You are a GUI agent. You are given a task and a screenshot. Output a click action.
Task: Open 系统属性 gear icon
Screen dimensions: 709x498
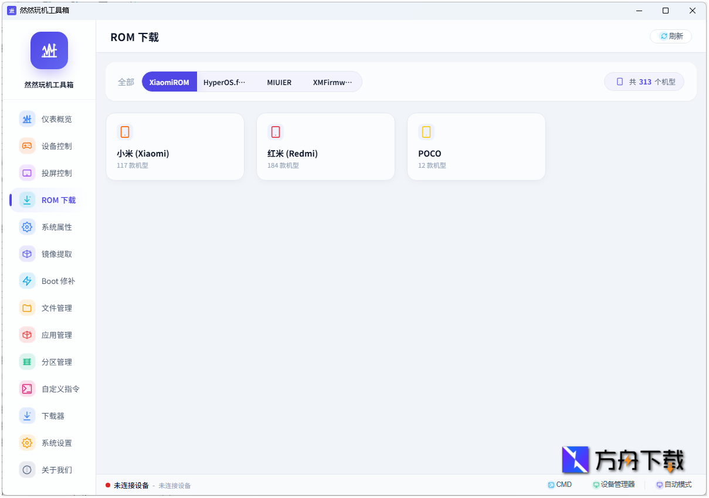click(x=27, y=227)
